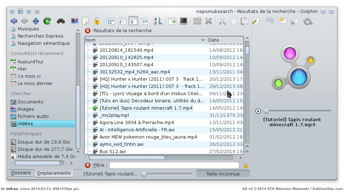The height and width of the screenshot is (191, 344).
Task: Open the sort A-Z toolbar button
Action: coord(157,21)
